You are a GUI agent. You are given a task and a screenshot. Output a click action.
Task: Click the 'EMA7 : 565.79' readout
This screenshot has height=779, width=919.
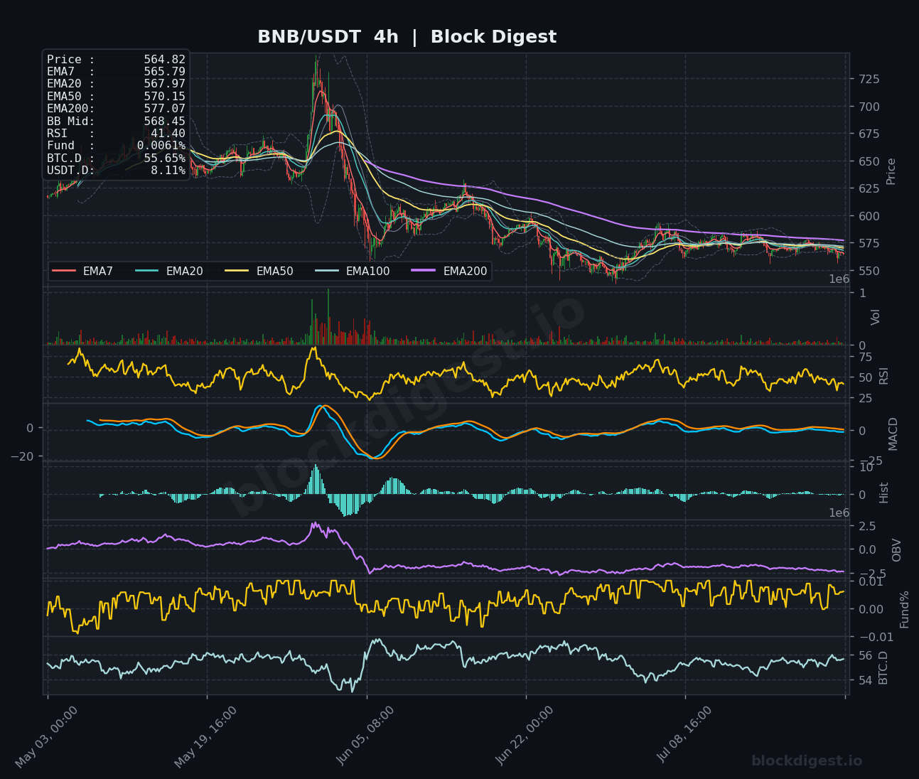tap(116, 72)
